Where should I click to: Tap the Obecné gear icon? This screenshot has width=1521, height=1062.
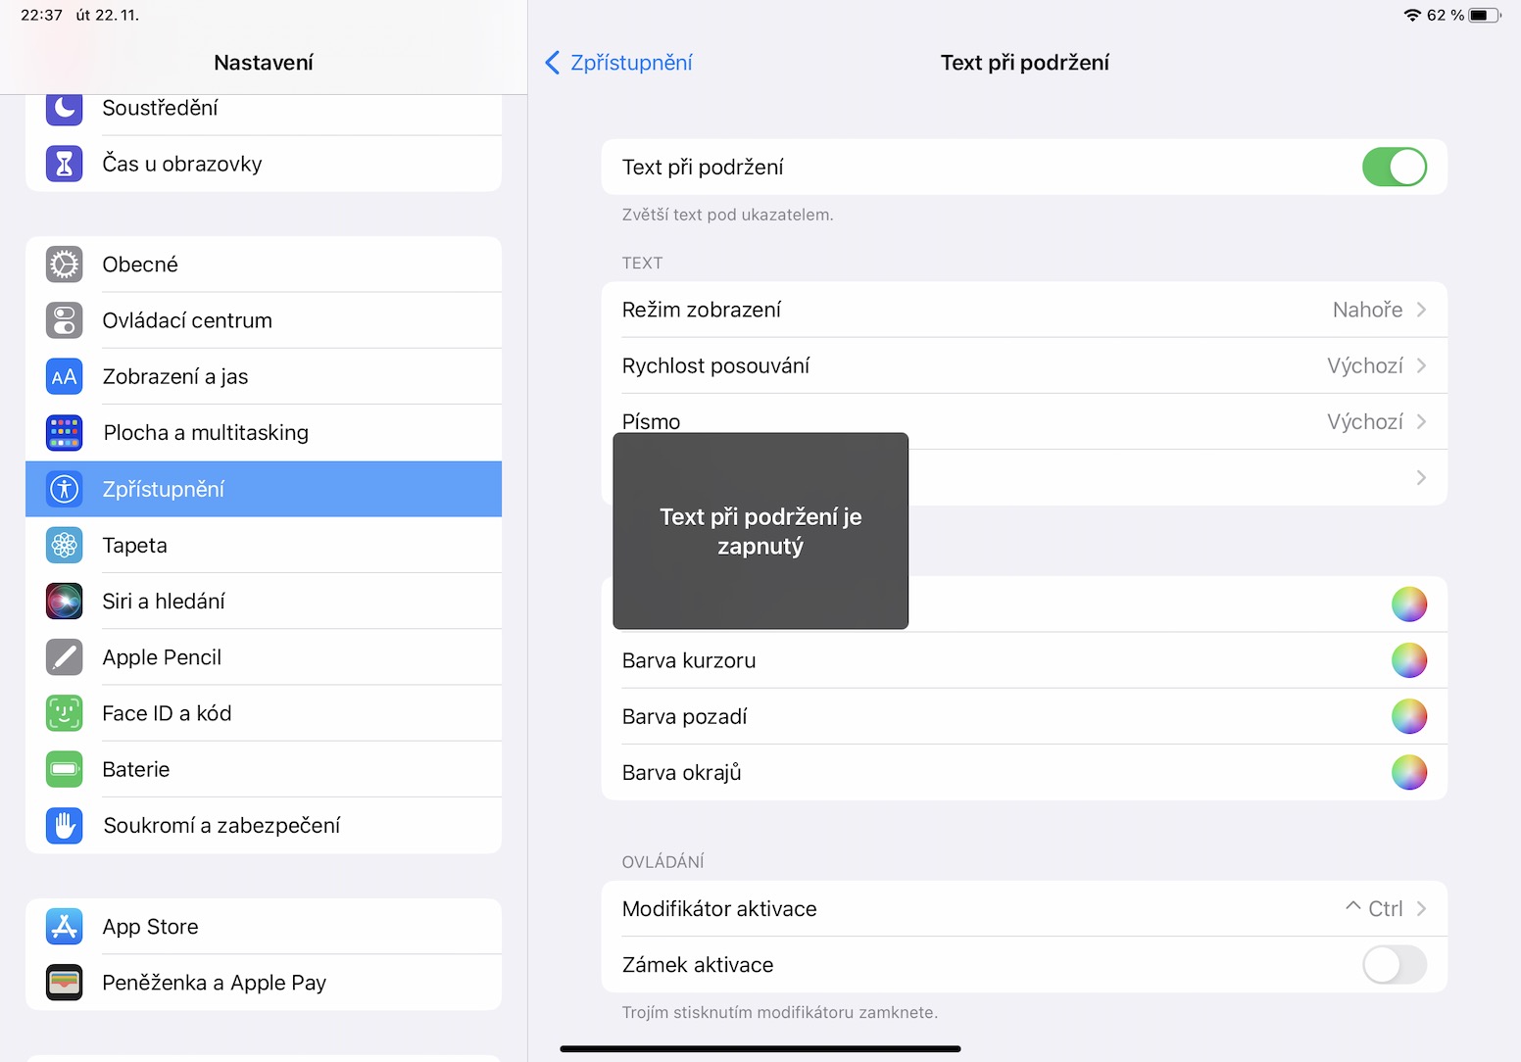[x=65, y=265]
